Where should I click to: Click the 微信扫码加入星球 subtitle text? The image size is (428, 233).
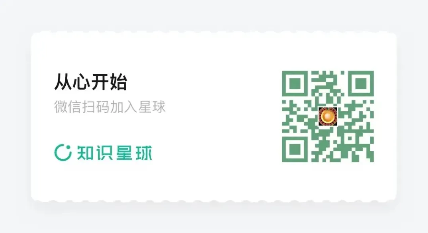110,106
